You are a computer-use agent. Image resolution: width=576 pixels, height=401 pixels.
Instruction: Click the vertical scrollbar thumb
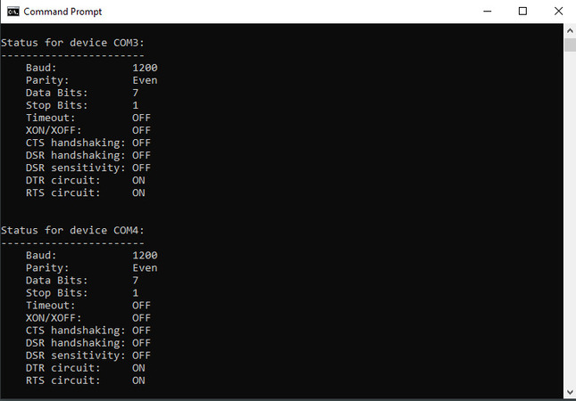click(x=569, y=45)
